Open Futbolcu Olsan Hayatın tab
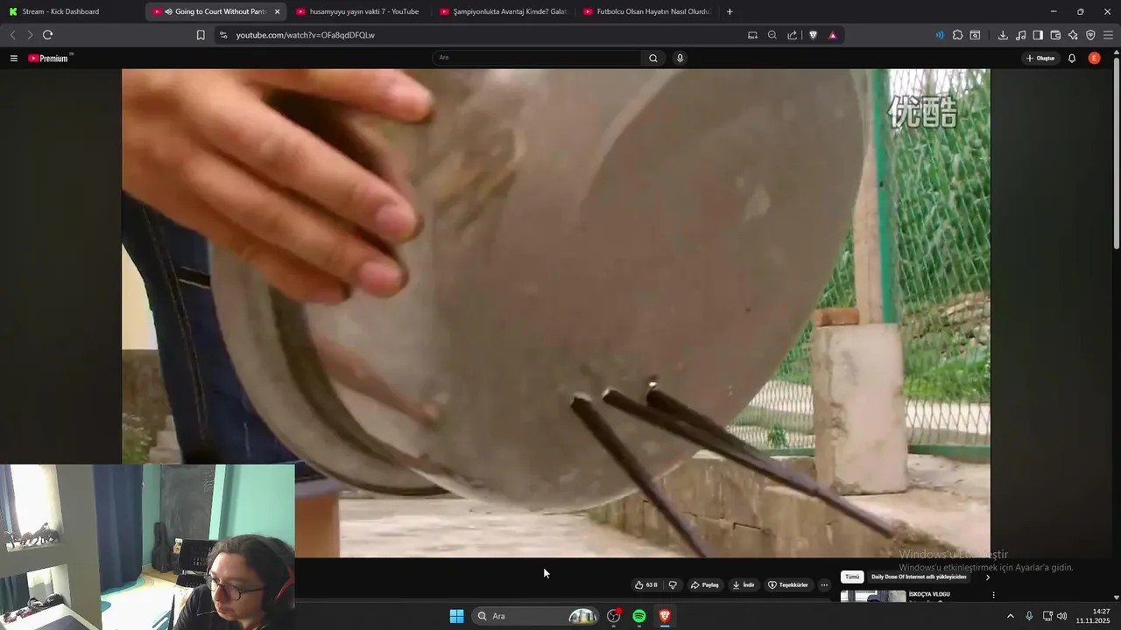 (x=648, y=11)
